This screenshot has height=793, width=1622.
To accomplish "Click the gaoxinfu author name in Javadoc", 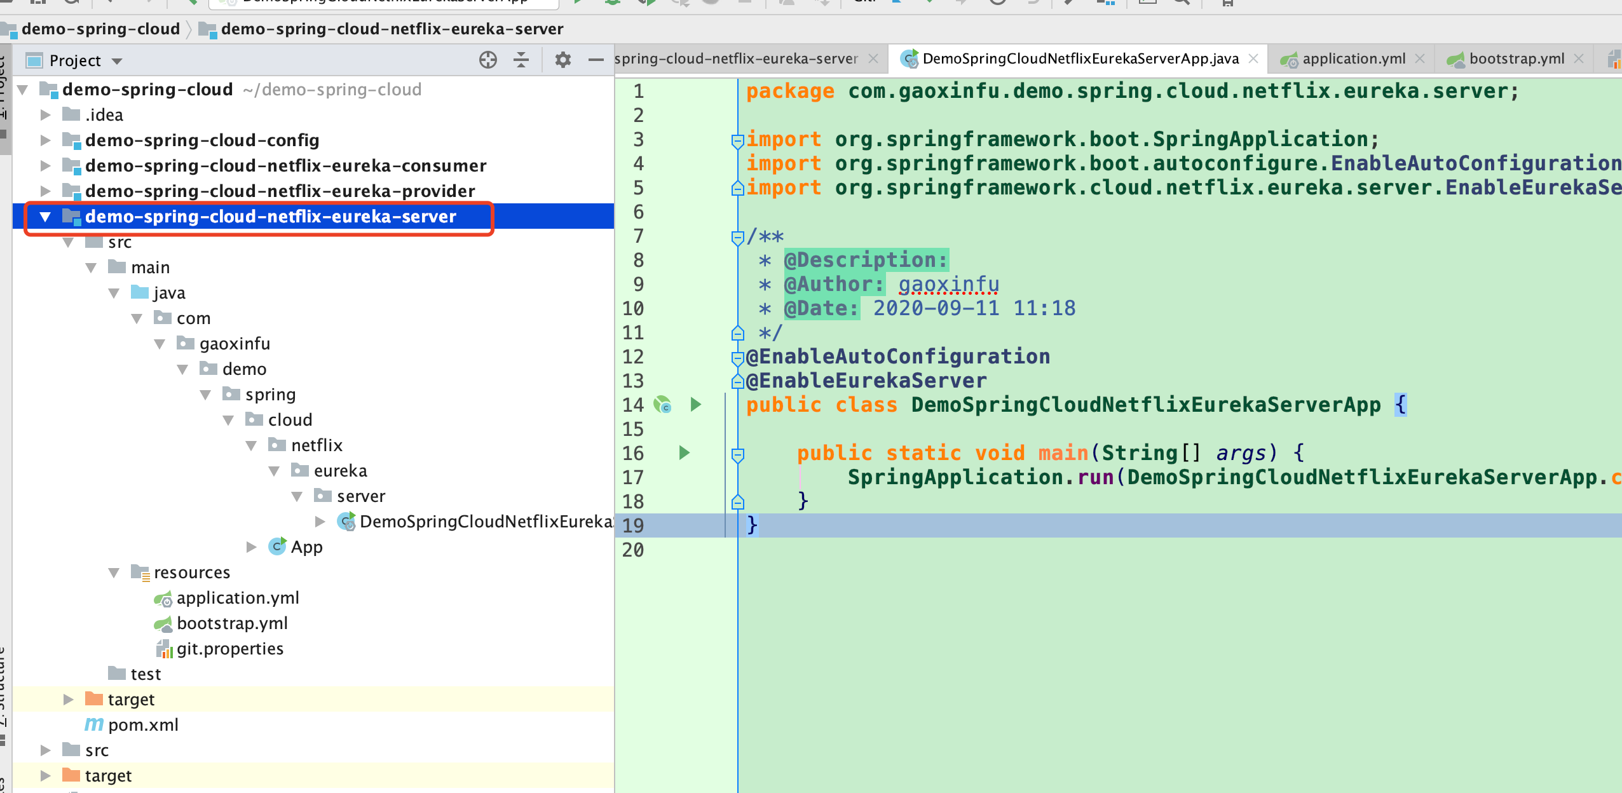I will pyautogui.click(x=948, y=284).
